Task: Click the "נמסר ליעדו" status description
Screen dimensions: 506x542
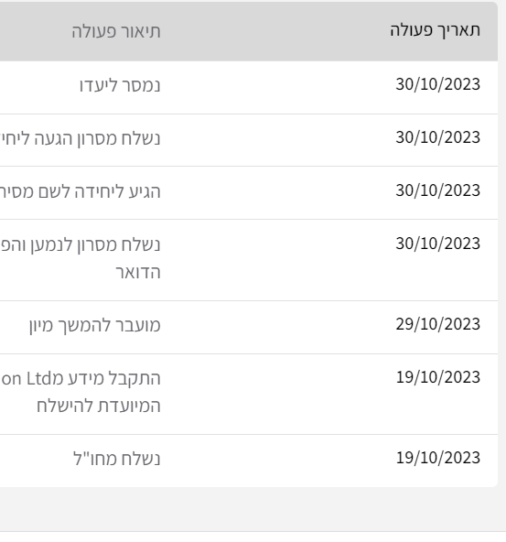Action: 120,85
